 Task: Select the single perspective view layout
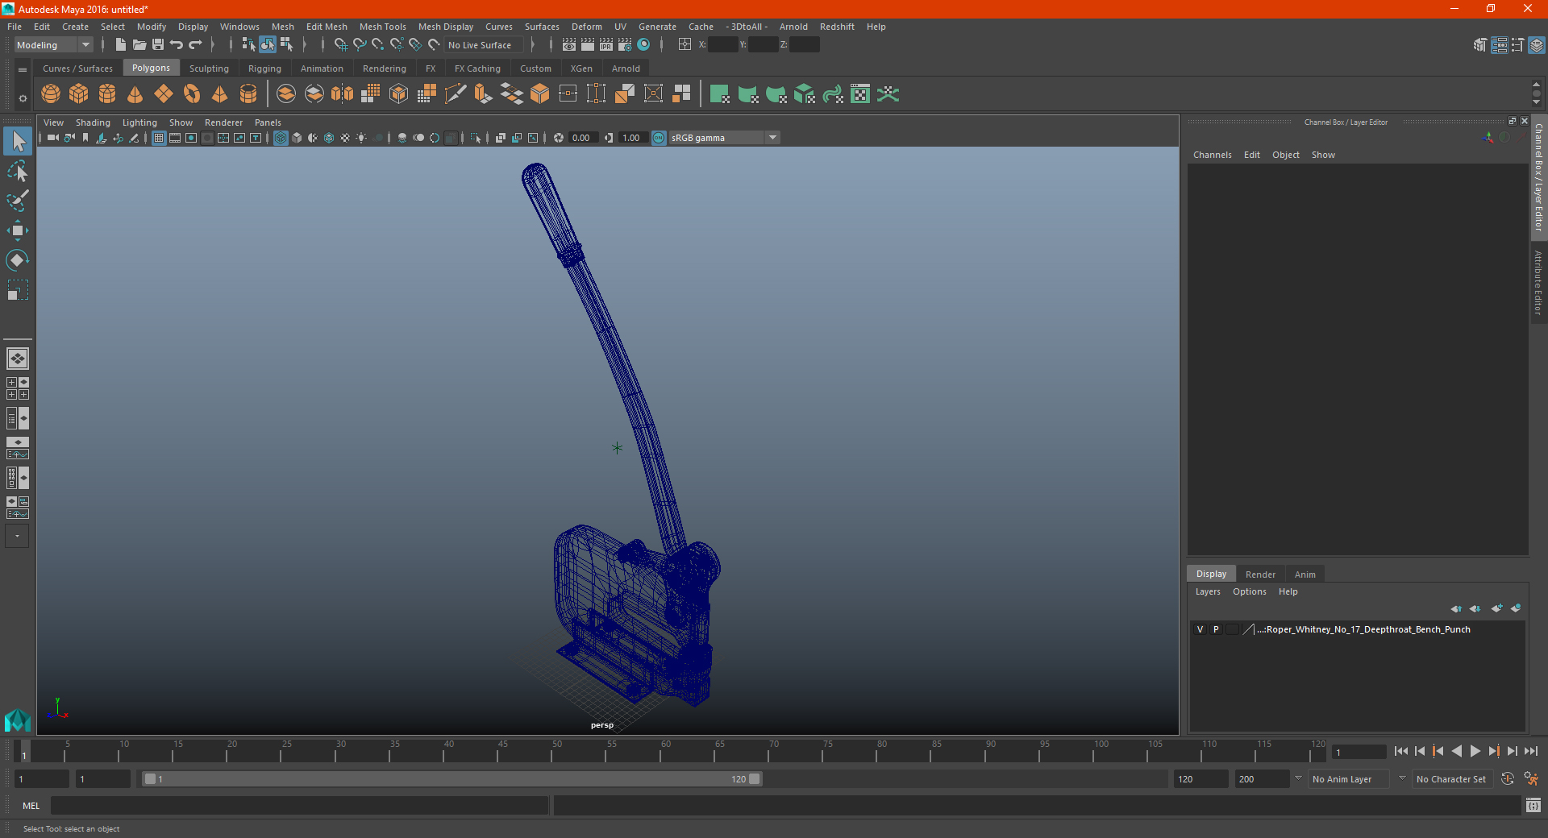click(18, 359)
